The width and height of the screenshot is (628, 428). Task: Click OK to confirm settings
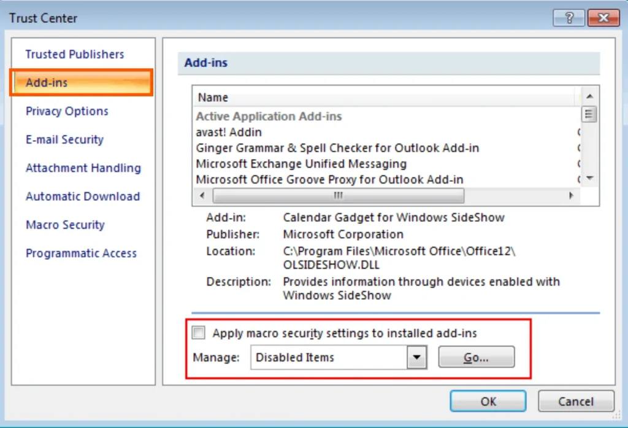coord(488,401)
